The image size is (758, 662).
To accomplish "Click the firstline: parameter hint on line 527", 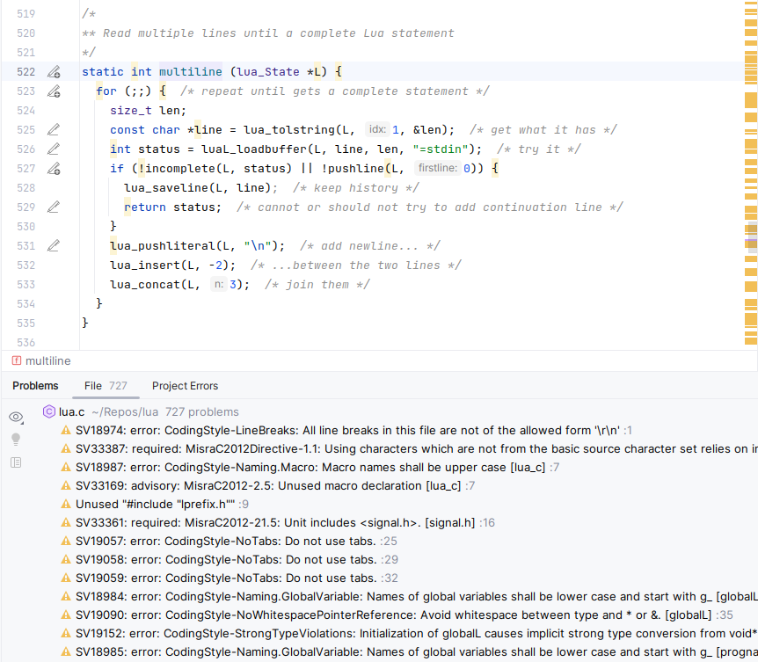I will pos(438,168).
